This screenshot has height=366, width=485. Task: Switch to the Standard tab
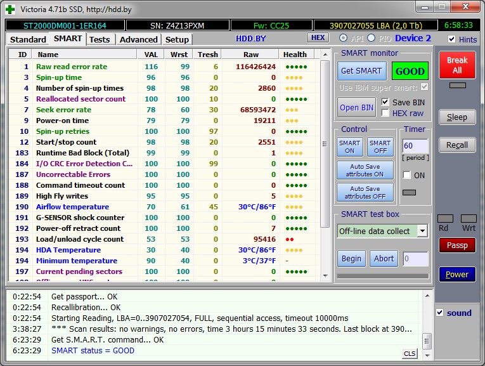[28, 39]
